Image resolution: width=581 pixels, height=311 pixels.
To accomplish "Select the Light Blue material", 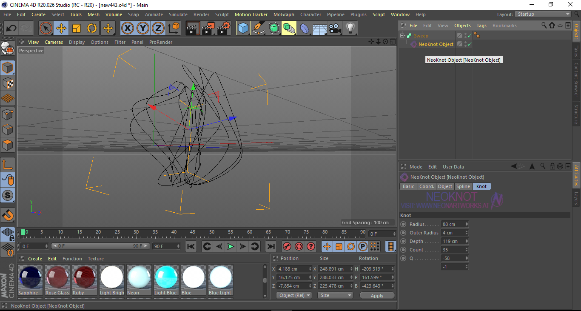I will 166,280.
